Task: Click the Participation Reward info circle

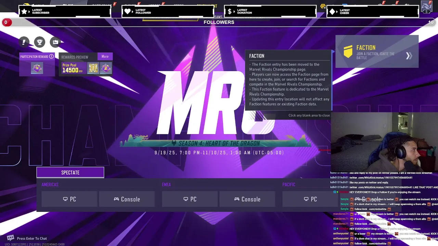Action: point(51,56)
